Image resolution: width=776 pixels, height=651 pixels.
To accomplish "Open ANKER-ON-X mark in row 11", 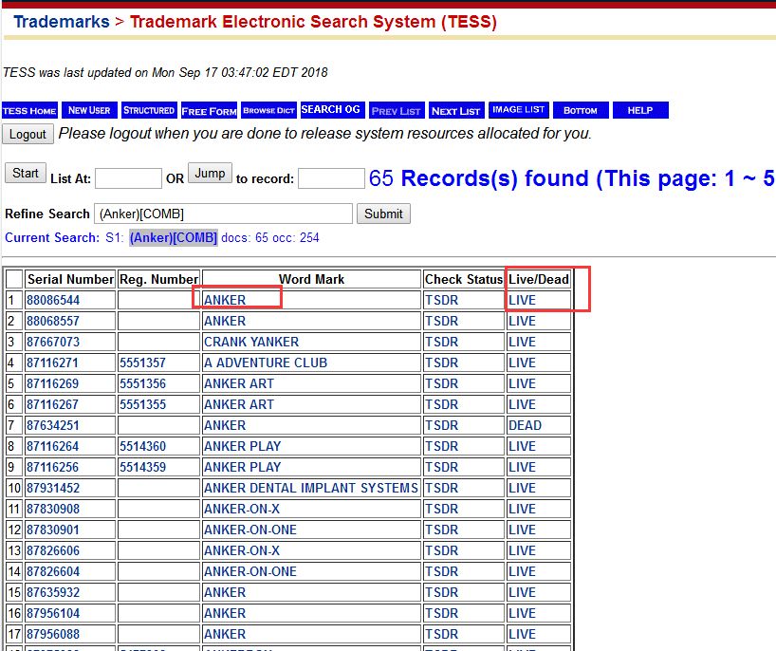I will 242,509.
